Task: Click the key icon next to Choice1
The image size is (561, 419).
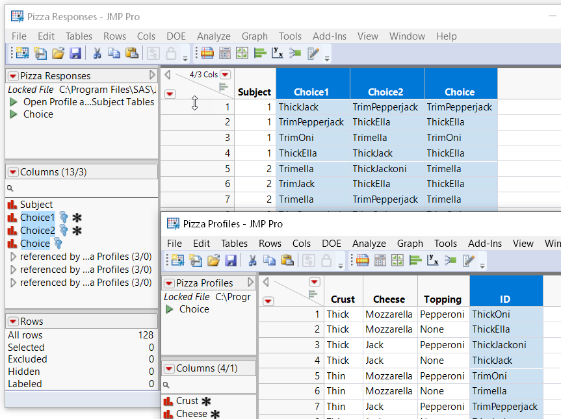Action: 63,218
